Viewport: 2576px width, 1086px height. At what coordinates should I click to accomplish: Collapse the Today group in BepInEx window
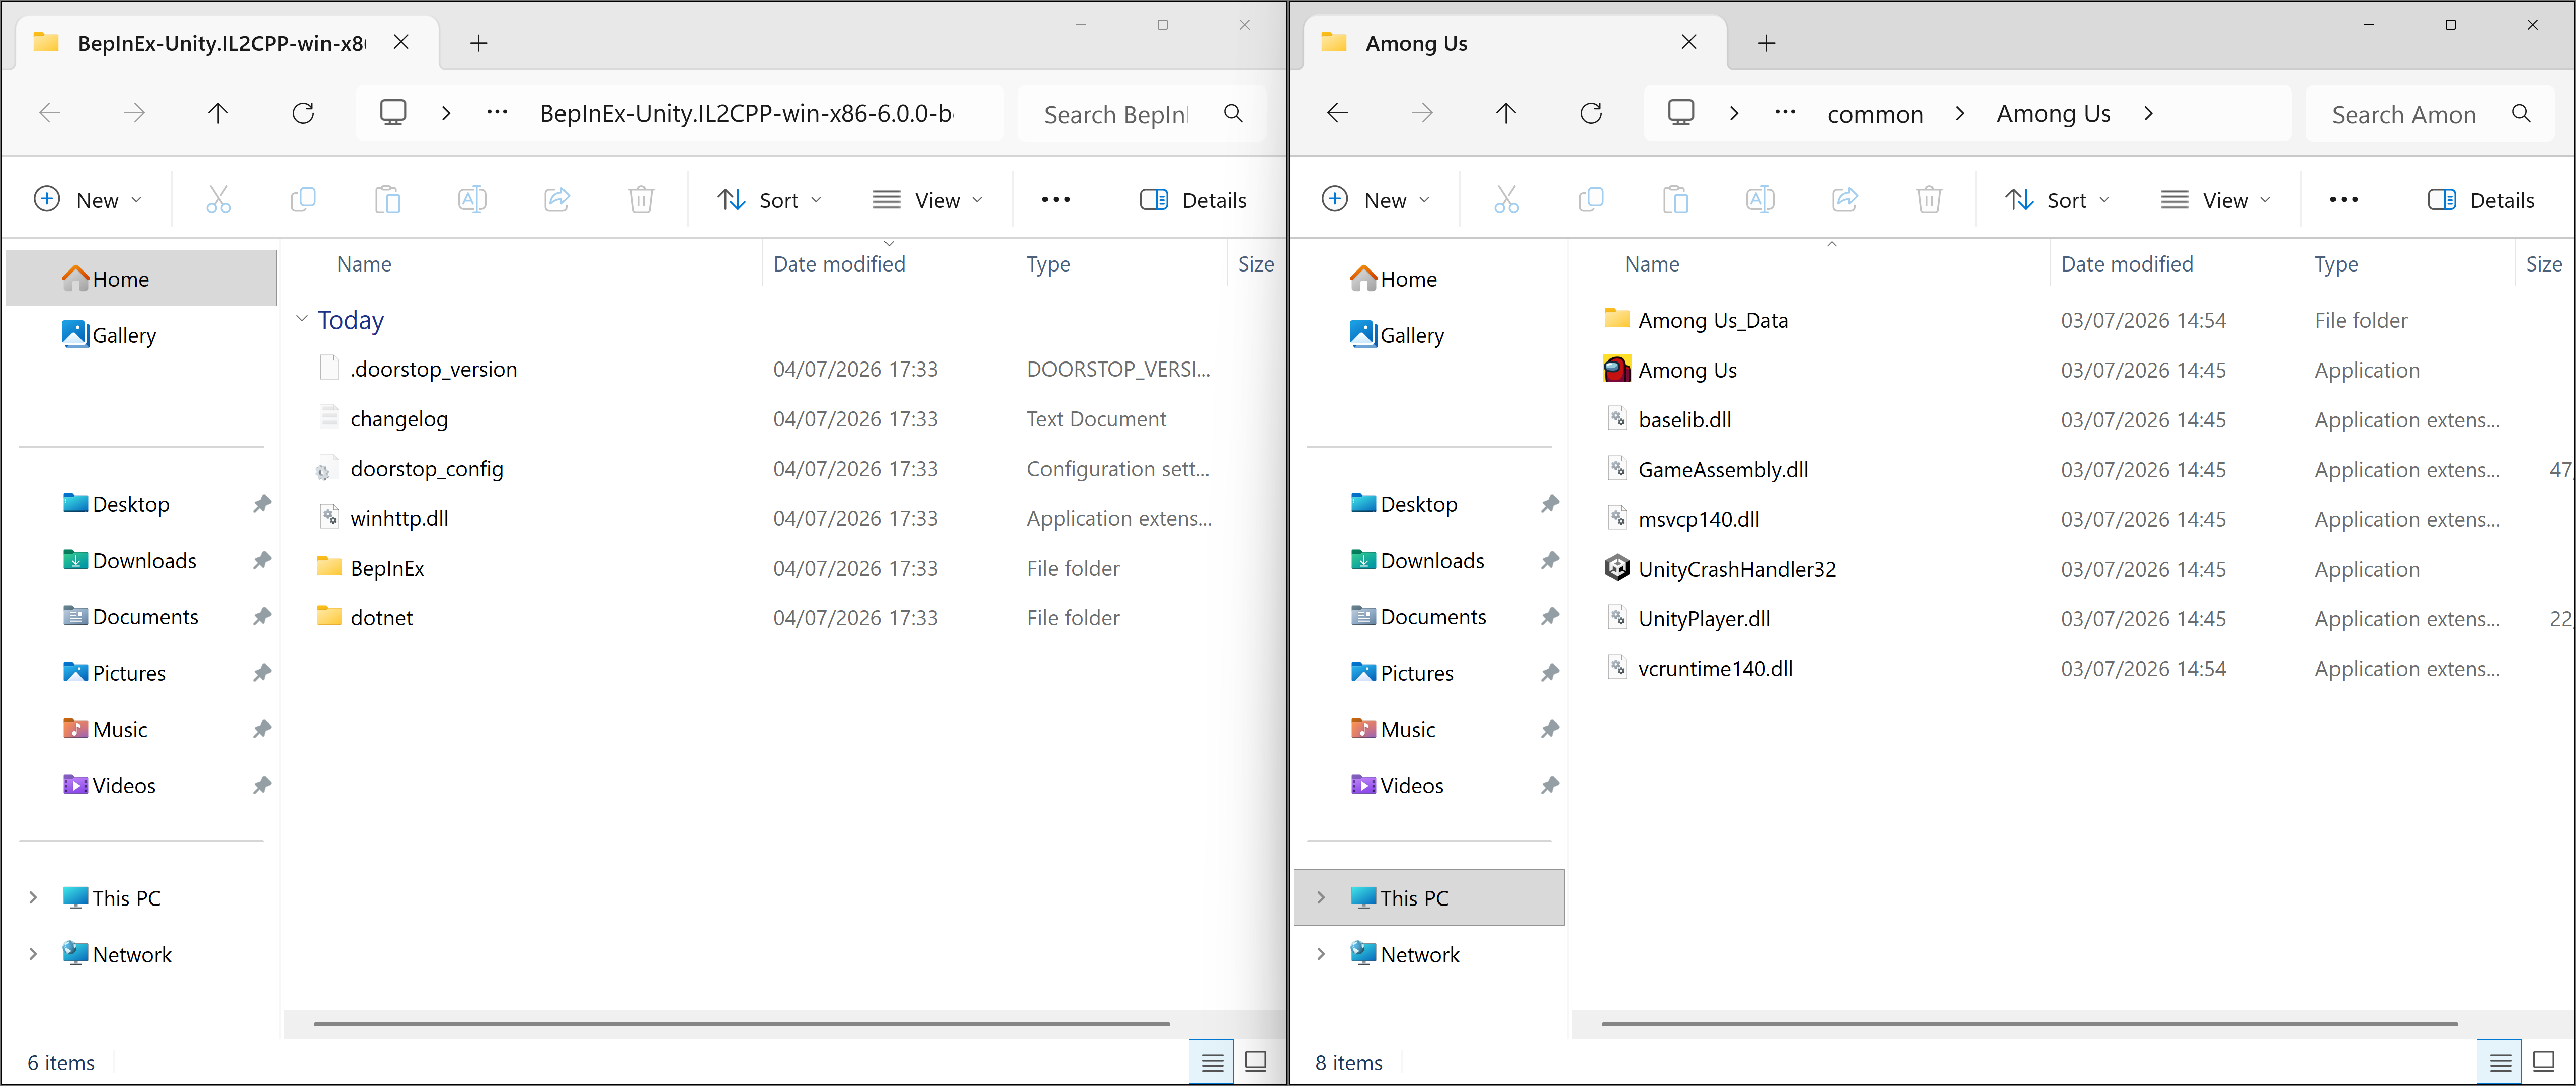302,319
